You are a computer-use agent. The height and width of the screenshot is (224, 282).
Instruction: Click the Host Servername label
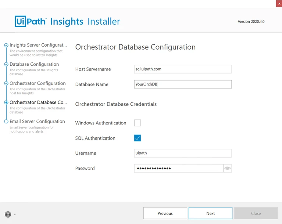point(93,69)
